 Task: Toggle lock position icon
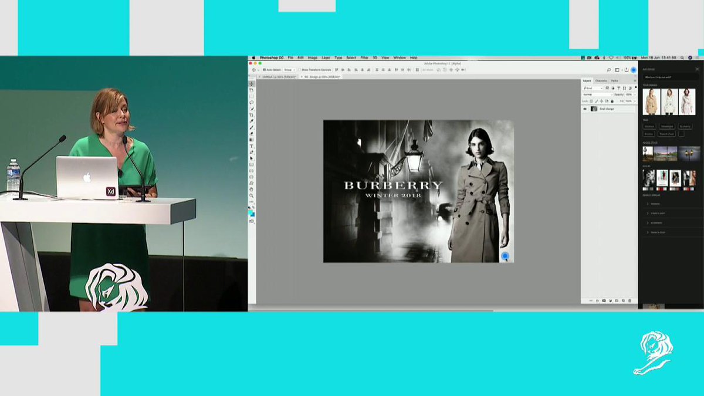pyautogui.click(x=601, y=101)
